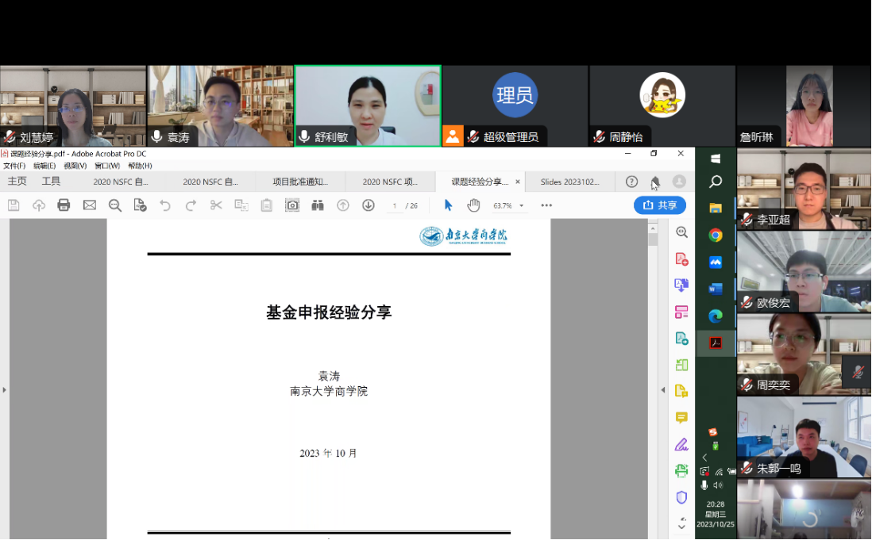Switch to the 项目批准通知 tab

(x=300, y=182)
